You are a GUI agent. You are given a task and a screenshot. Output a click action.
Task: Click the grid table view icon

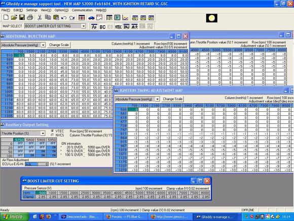pos(109,18)
